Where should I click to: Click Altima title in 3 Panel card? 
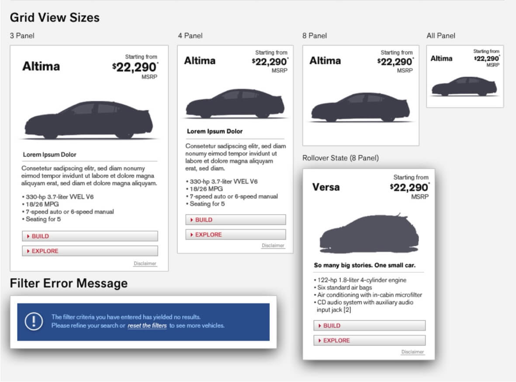[x=41, y=66]
